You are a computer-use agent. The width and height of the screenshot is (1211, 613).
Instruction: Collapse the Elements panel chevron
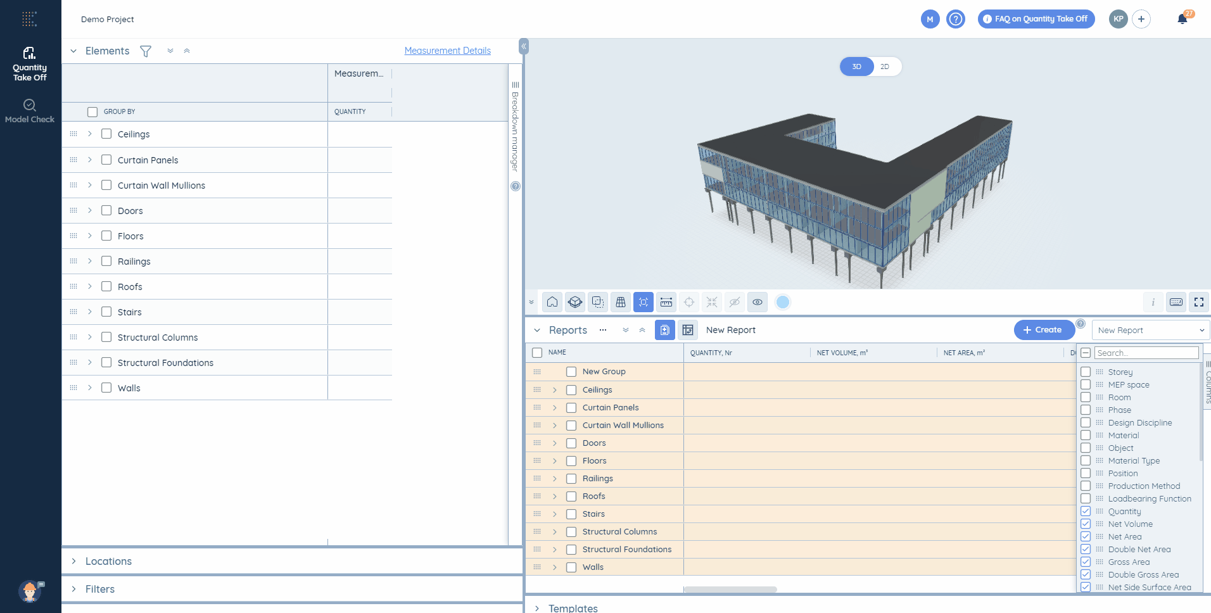coord(73,51)
